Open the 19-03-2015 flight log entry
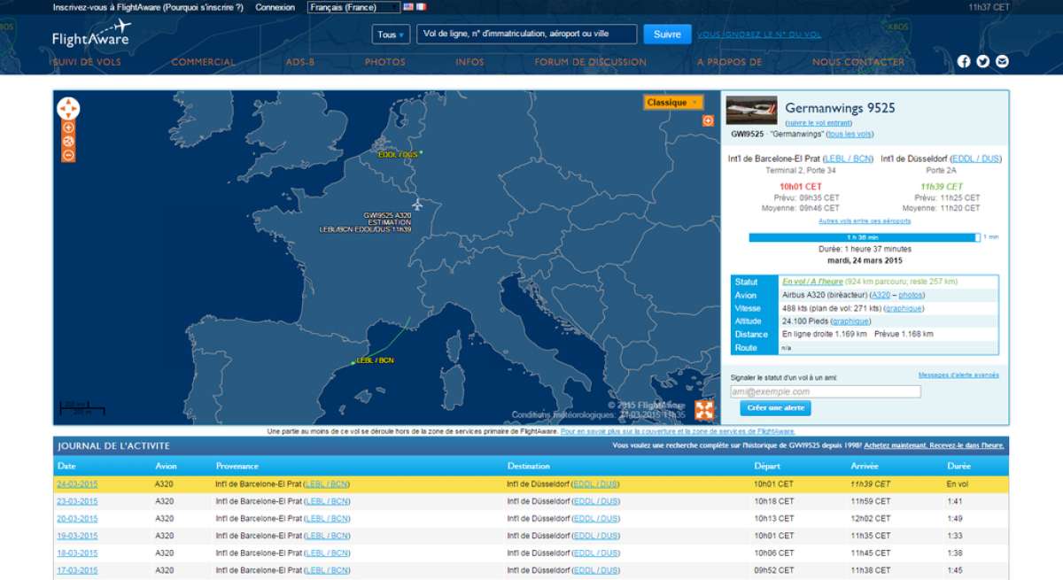The height and width of the screenshot is (580, 1063). pos(77,536)
